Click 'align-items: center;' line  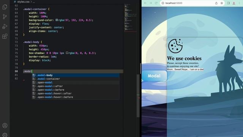pos(43,31)
